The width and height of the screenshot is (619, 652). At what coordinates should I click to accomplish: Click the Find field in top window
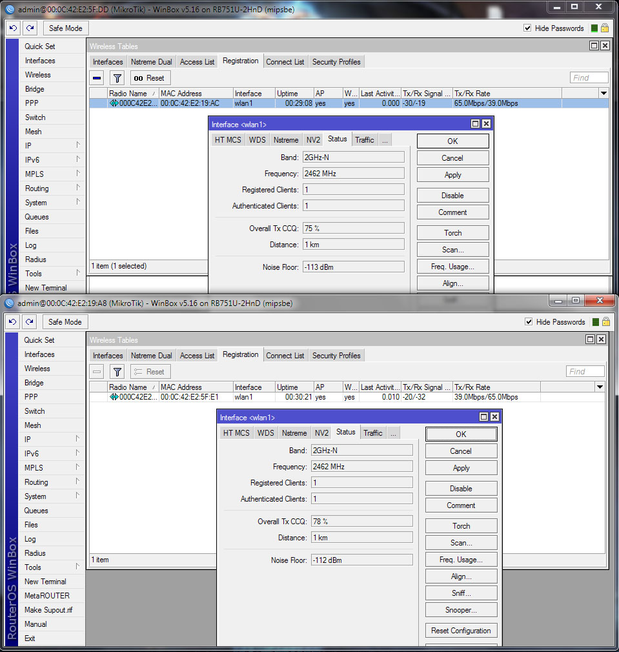[x=589, y=77]
